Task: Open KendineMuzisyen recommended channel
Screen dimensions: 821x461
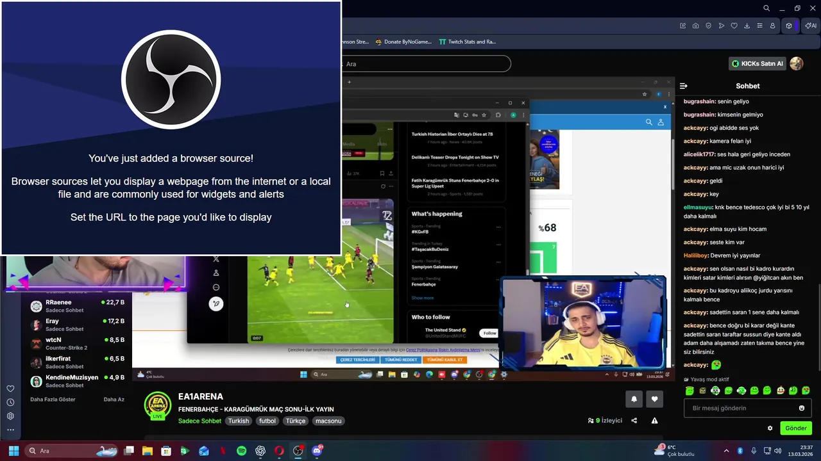Action: [x=77, y=381]
